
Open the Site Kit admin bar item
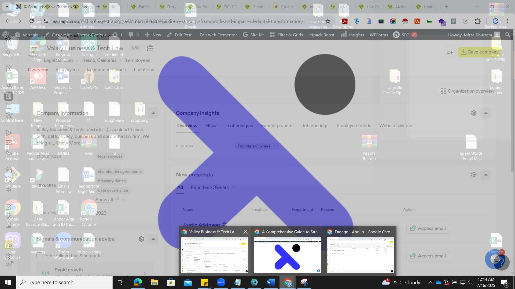point(253,35)
